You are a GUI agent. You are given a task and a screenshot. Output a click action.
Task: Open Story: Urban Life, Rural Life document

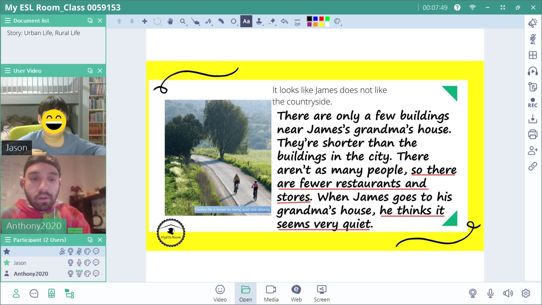point(43,33)
